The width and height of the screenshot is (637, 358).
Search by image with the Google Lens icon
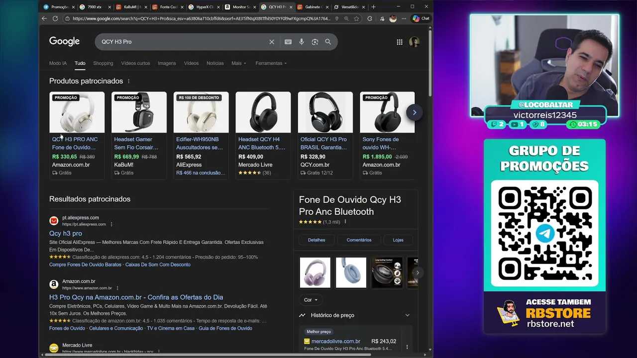tap(315, 42)
